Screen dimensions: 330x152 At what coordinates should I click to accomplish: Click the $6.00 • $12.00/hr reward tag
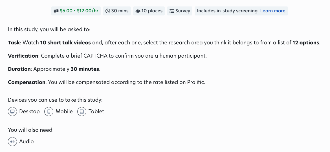click(76, 11)
